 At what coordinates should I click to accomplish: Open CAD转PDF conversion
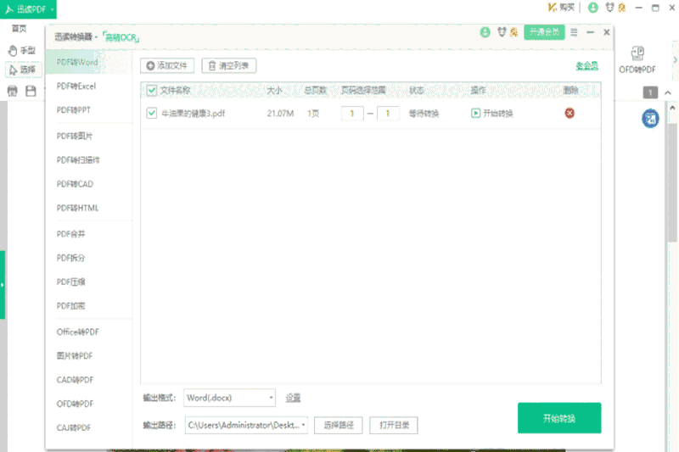75,380
